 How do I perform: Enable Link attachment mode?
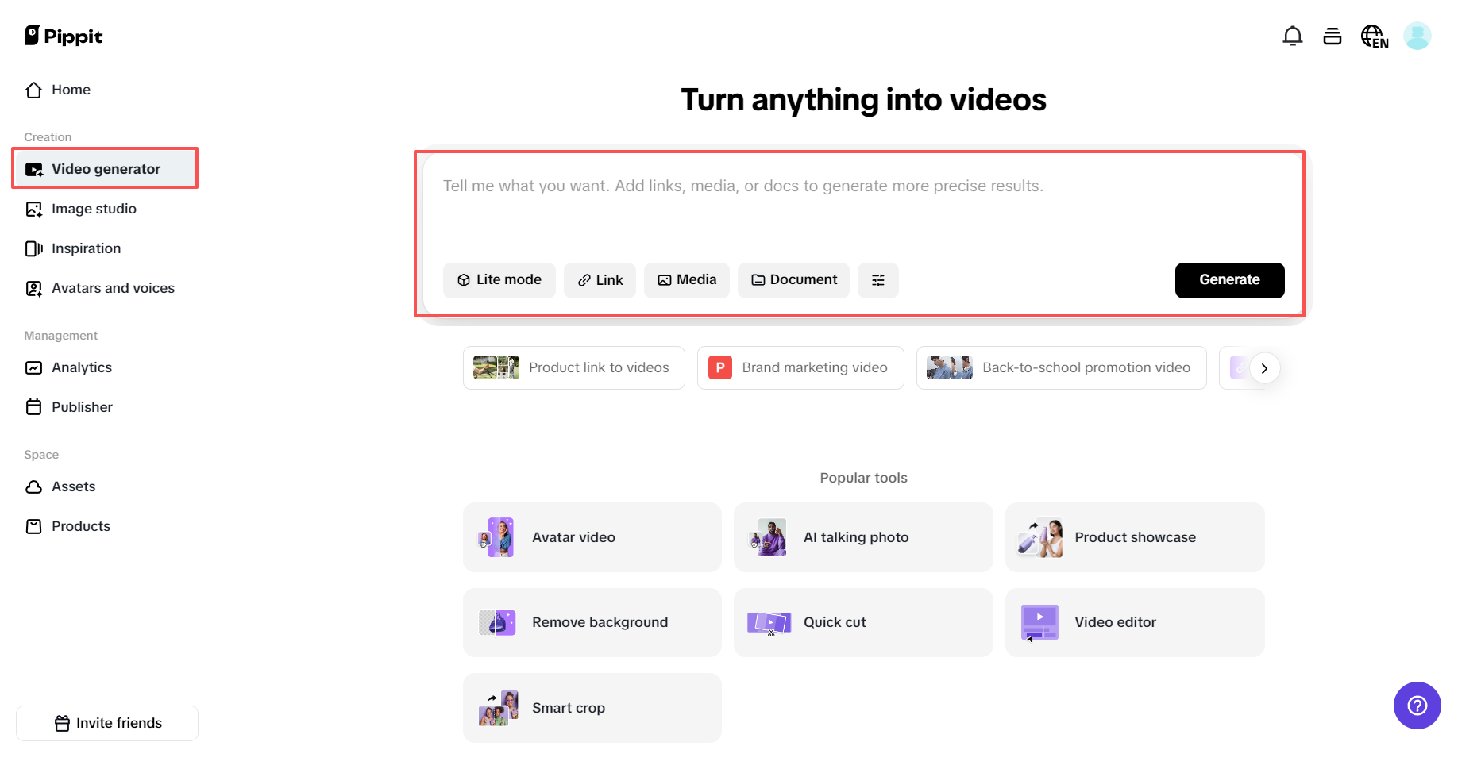(x=600, y=280)
